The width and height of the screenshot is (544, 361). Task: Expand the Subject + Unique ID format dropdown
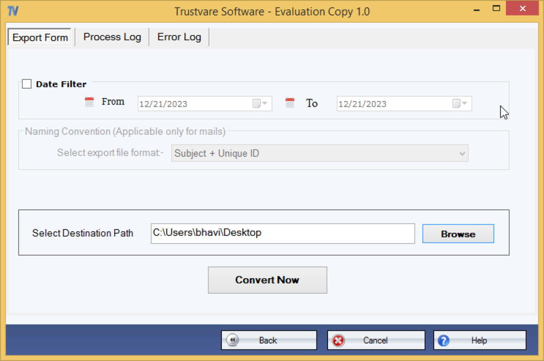click(x=462, y=153)
